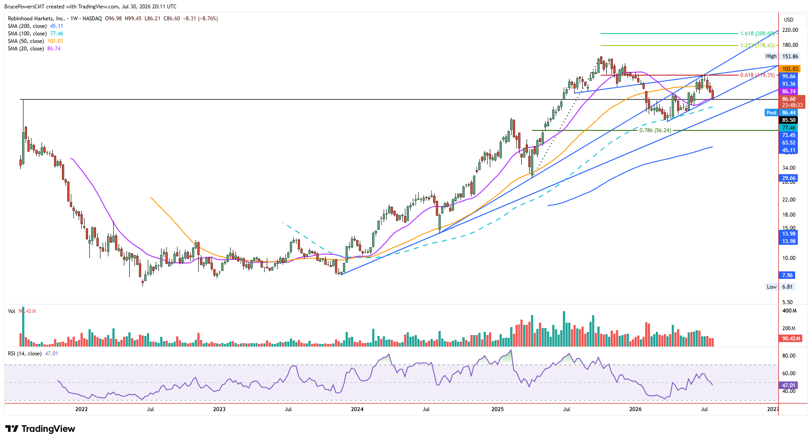Click the 2025 time axis label
This screenshot has height=442, width=812.
[x=497, y=409]
